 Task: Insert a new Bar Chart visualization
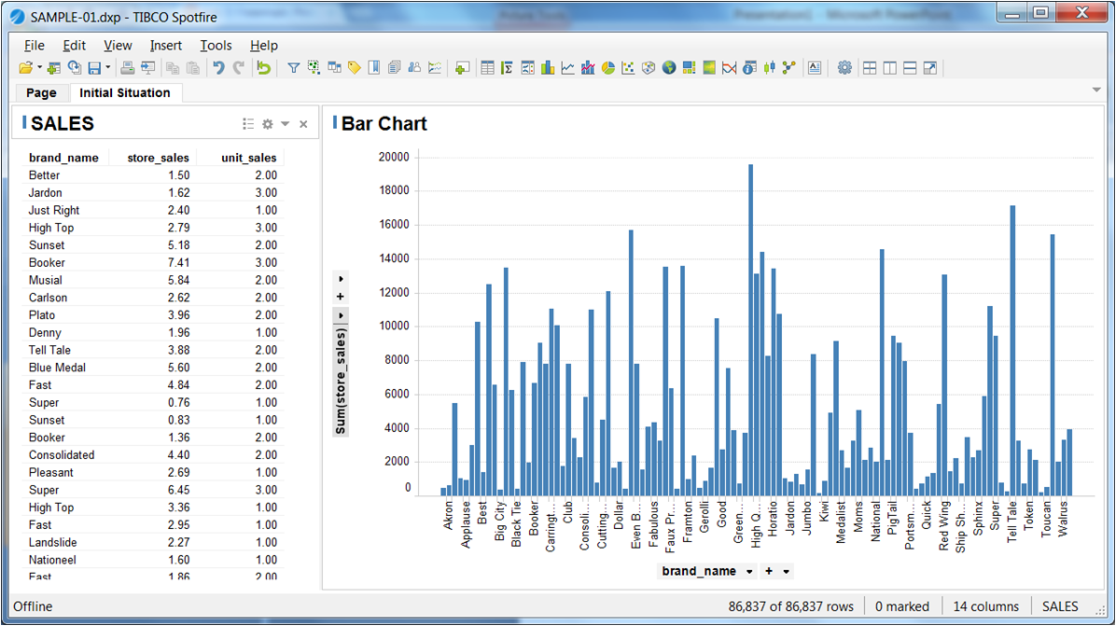pos(548,67)
